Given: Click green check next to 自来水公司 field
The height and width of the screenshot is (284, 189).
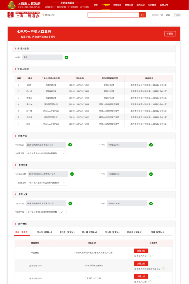Looking at the screenshot, I should point(72,174).
